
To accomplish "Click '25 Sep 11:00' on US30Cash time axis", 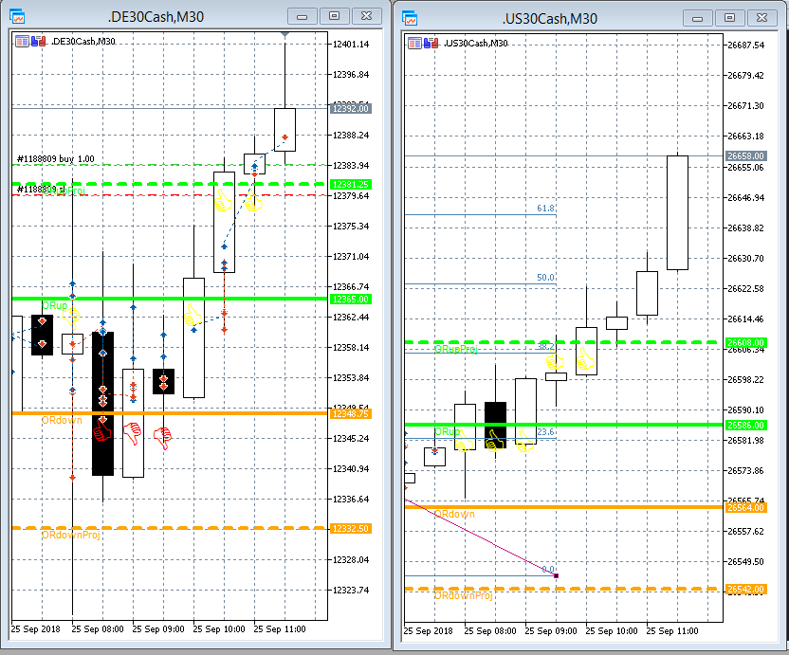I will [672, 631].
